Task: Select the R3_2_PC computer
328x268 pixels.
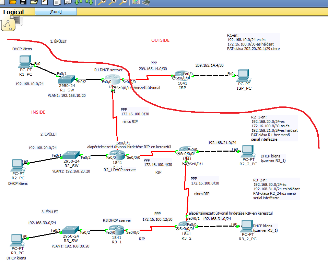Action: point(247,226)
